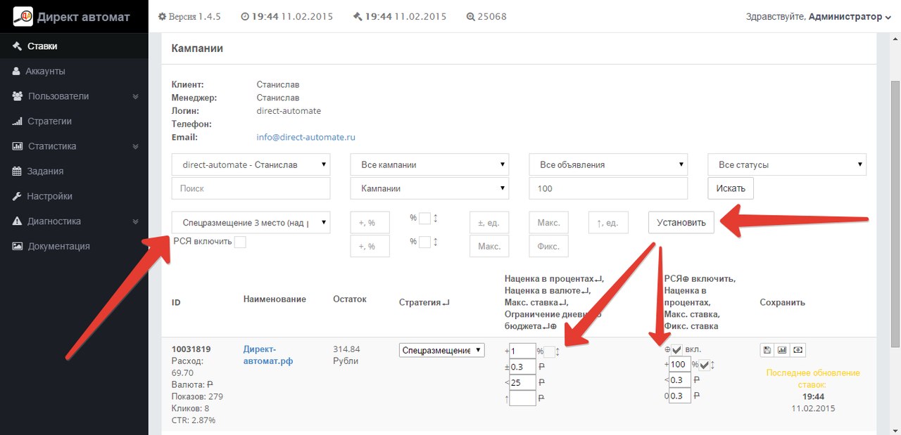Click the calendar icon beside Задания

[18, 171]
